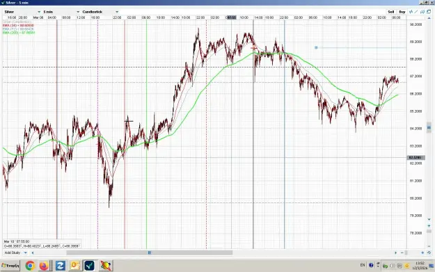This screenshot has width=435, height=272.
Task: Click the reset chart zoom icon
Action: (x=429, y=253)
